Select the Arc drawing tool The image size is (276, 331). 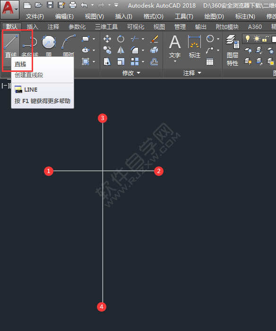tap(69, 45)
